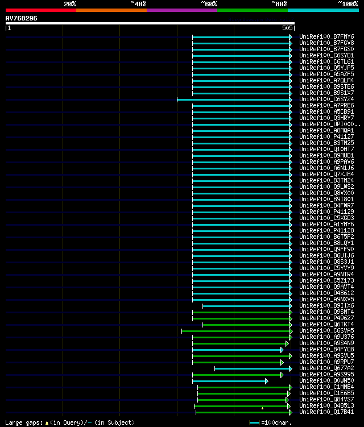Select the truncated UniRef100_UPI000.. label

tap(330, 124)
